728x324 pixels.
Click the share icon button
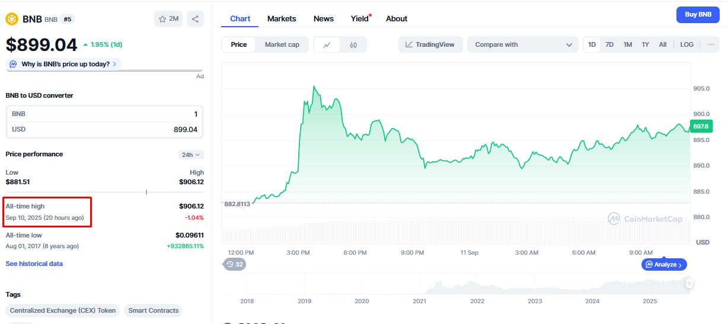coord(196,19)
